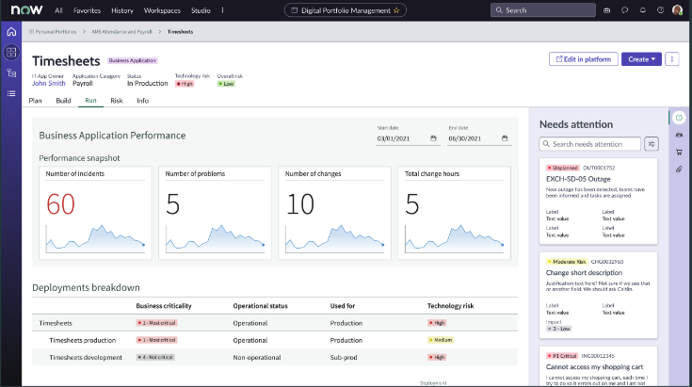
Task: Click the Home icon in left sidebar
Action: (11, 31)
